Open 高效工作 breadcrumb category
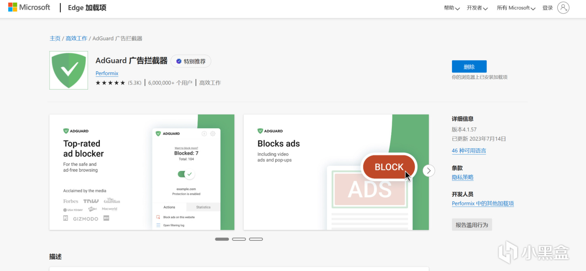This screenshot has width=586, height=271. tap(76, 38)
